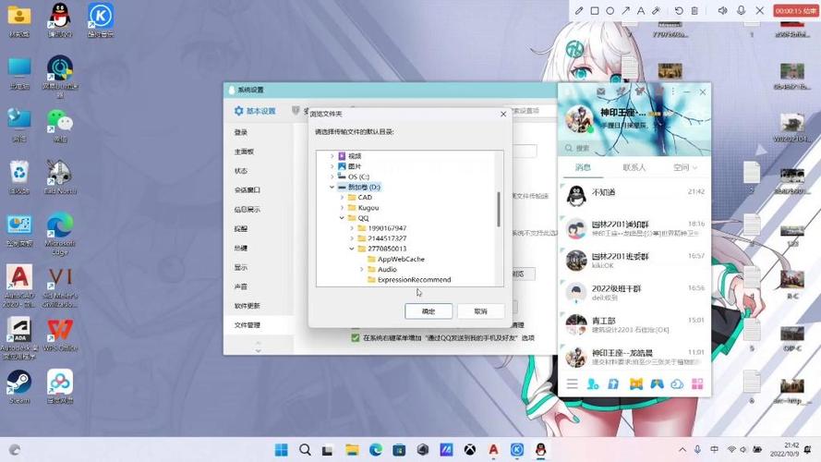Open Xbox app from the taskbar

click(470, 449)
